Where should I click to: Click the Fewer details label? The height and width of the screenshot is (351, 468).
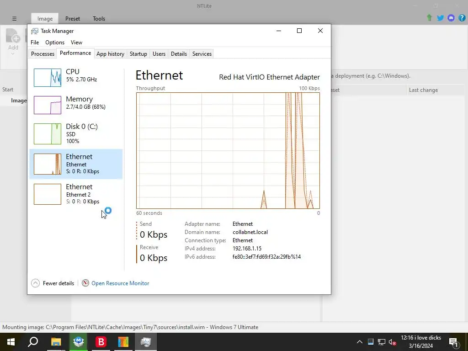[58, 283]
